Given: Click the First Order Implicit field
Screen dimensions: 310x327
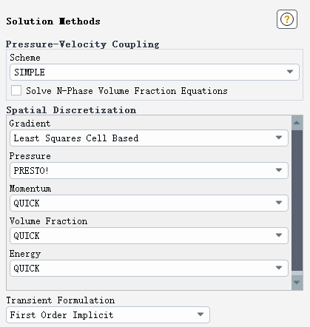Looking at the screenshot, I should [108, 314].
